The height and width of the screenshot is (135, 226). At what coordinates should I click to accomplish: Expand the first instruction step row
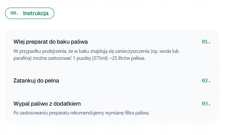(112, 50)
